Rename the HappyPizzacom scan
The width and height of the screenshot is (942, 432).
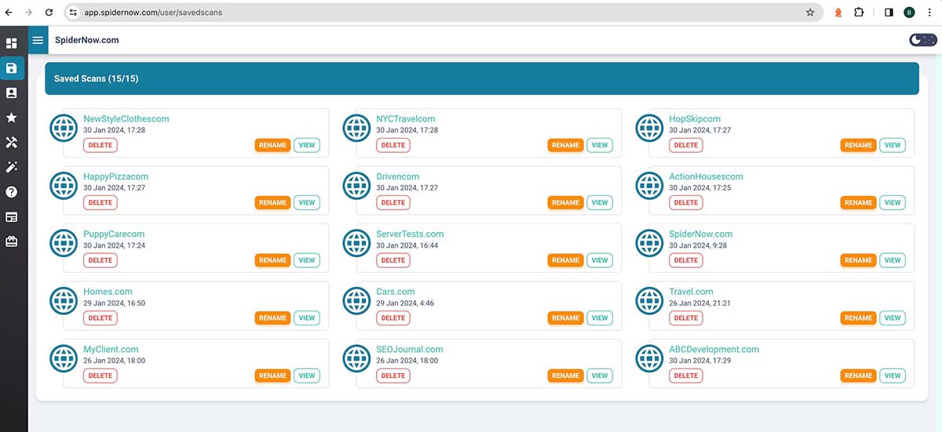(272, 202)
